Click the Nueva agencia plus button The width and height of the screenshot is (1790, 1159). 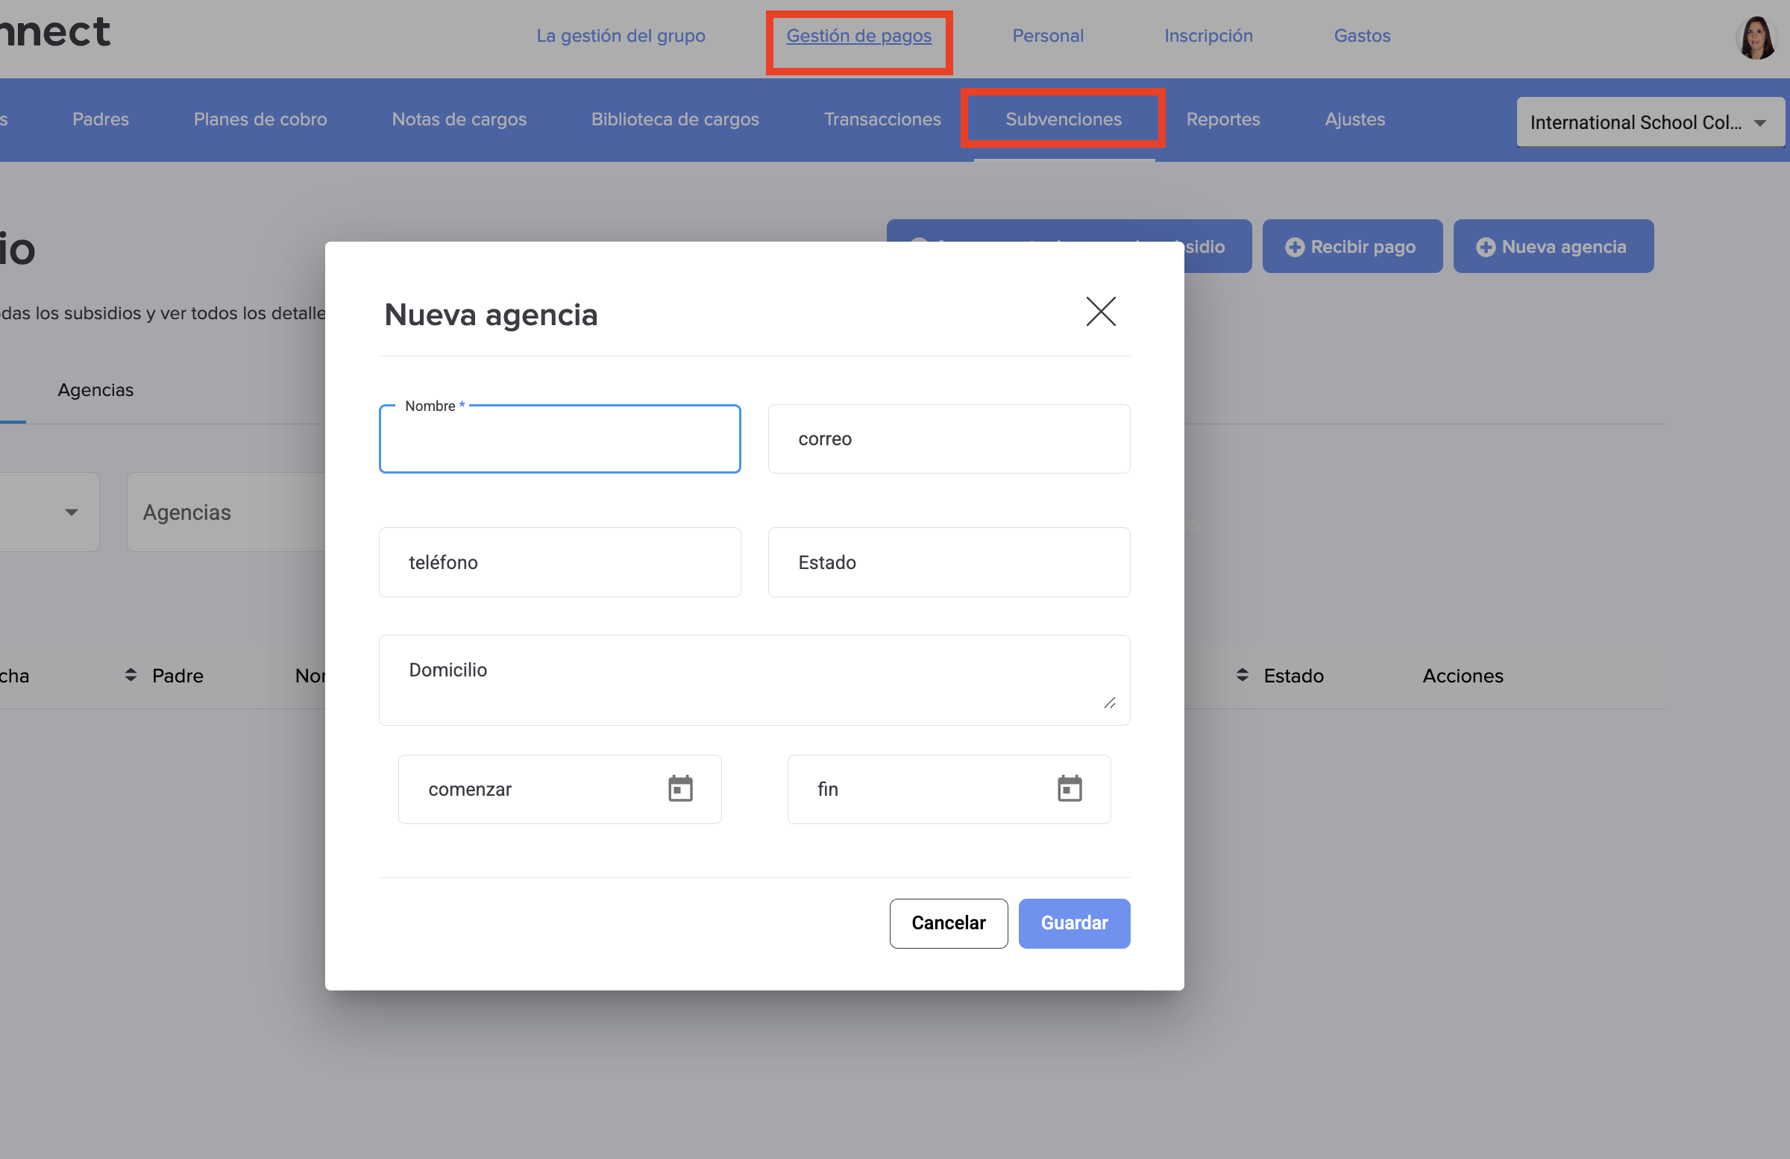(x=1552, y=247)
